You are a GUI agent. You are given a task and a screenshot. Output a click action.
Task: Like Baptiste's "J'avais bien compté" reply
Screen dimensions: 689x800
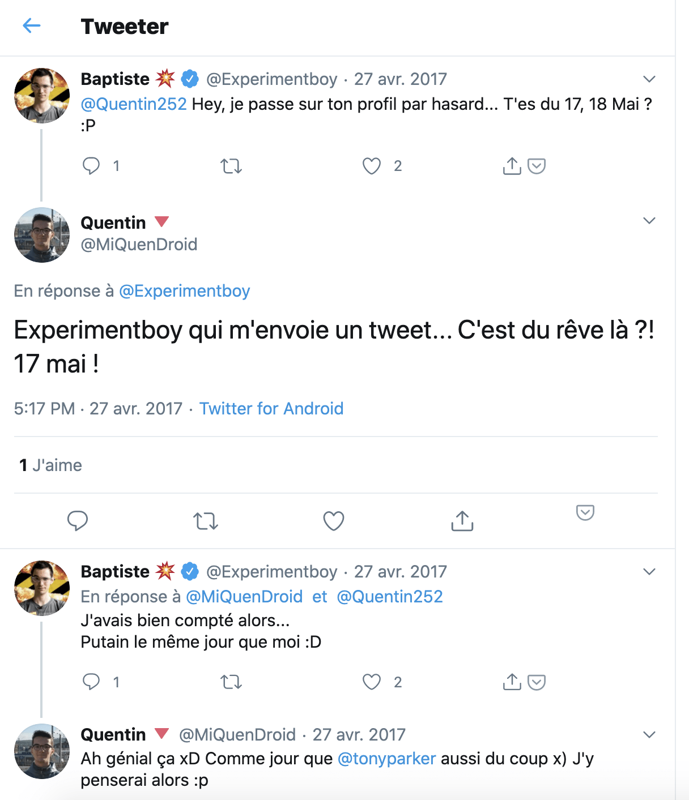372,682
